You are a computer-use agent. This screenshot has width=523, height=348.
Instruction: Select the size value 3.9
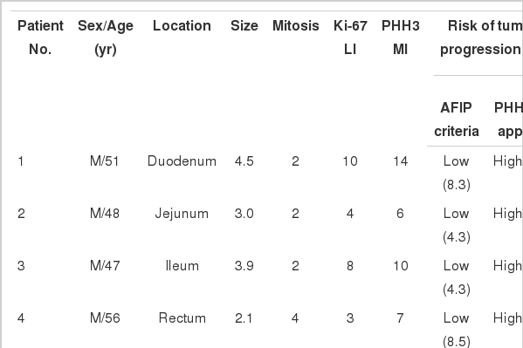(x=244, y=266)
